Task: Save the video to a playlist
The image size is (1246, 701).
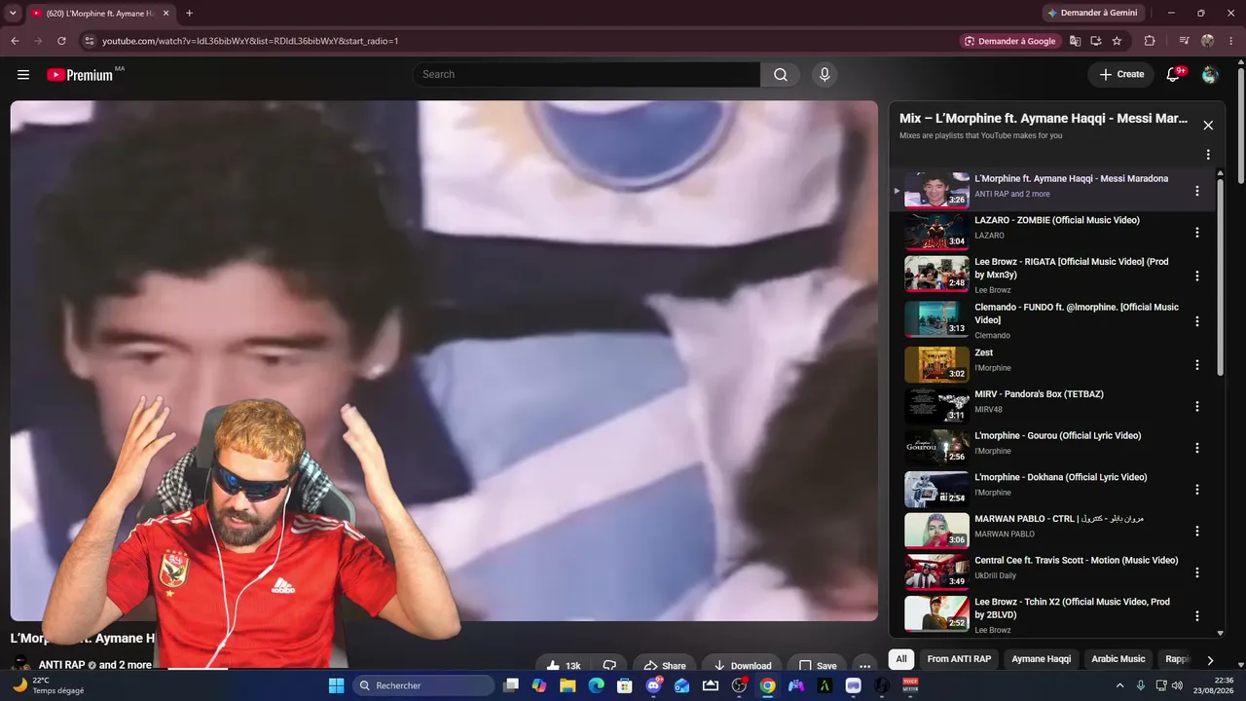Action: (818, 666)
